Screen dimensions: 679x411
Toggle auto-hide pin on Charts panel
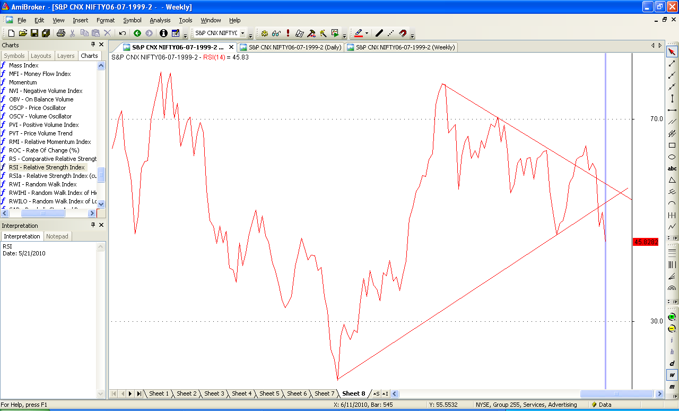pyautogui.click(x=93, y=45)
